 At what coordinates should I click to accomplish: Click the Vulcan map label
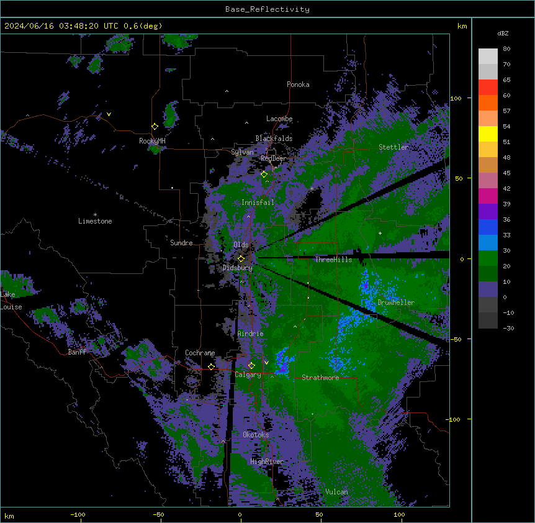[x=337, y=492]
